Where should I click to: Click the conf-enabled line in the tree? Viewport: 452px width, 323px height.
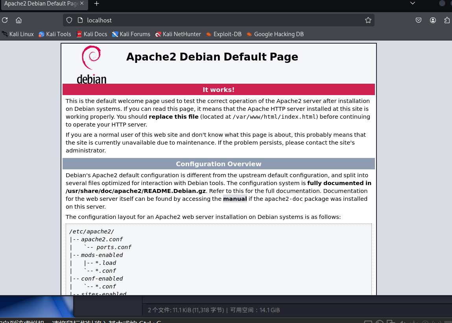click(102, 279)
